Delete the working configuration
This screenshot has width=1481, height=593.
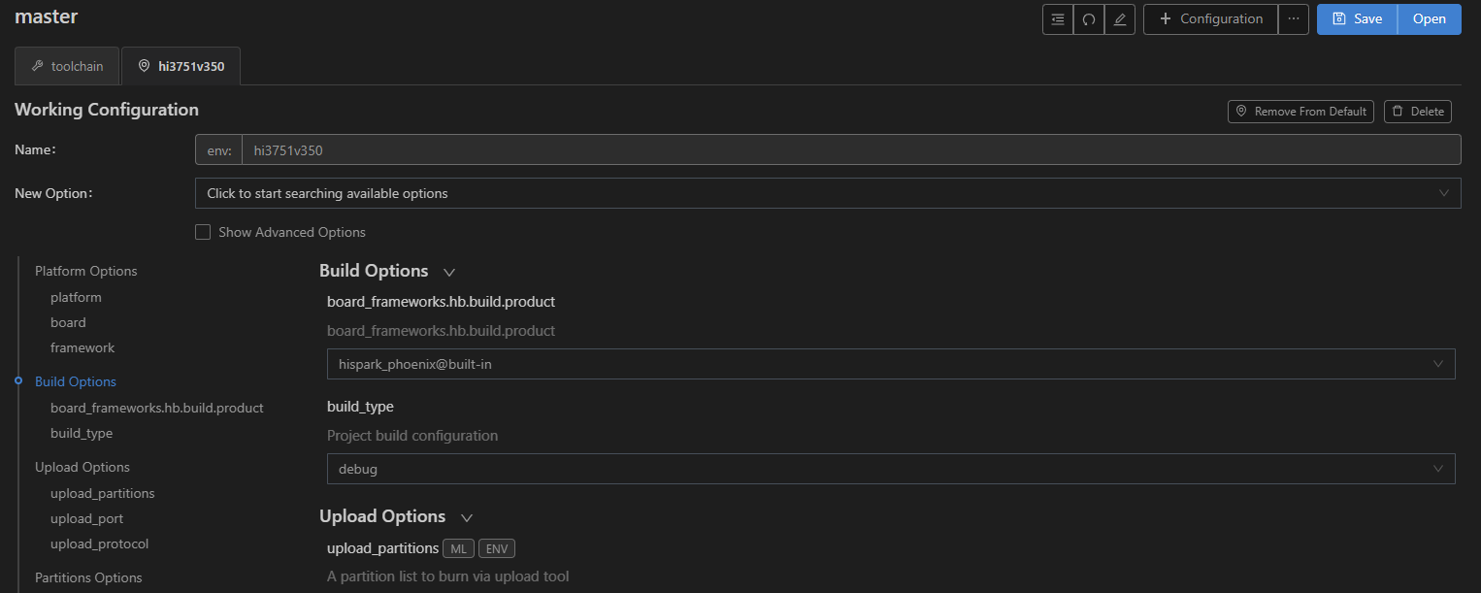coord(1417,112)
